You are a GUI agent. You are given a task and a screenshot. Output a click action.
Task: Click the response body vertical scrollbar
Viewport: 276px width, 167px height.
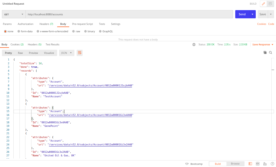coord(273,108)
